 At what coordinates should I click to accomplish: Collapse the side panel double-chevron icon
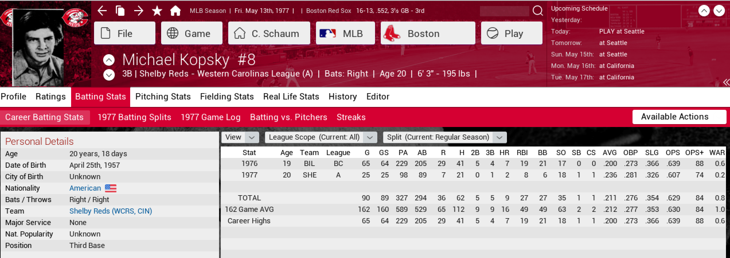point(726,83)
